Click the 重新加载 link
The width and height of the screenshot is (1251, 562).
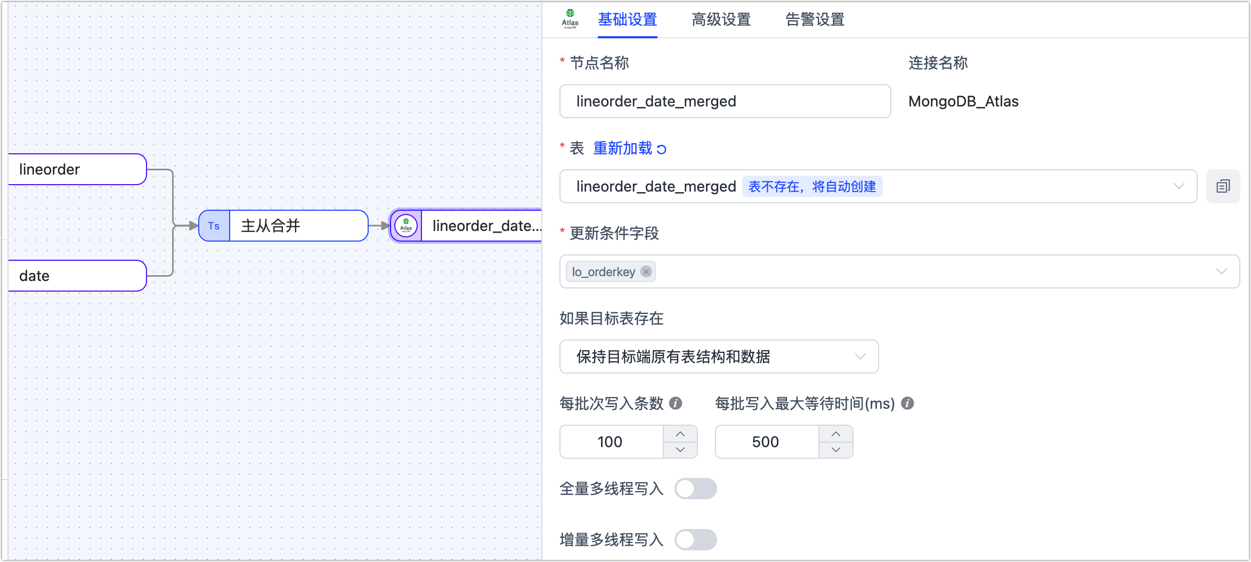click(622, 148)
